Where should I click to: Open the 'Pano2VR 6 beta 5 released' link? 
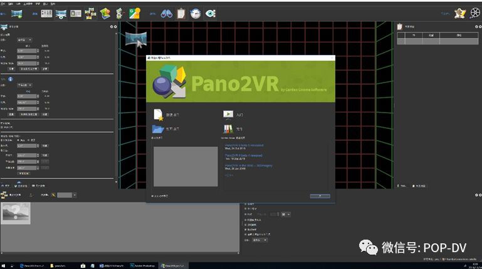click(x=244, y=145)
